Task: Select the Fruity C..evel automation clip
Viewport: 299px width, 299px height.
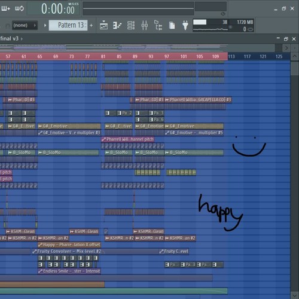Action: click(x=174, y=251)
